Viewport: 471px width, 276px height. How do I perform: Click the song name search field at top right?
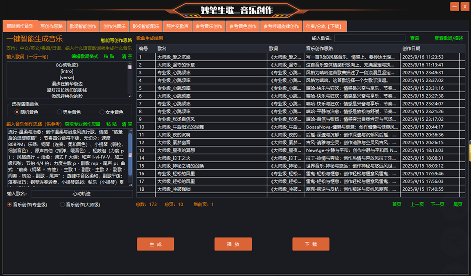370,38
